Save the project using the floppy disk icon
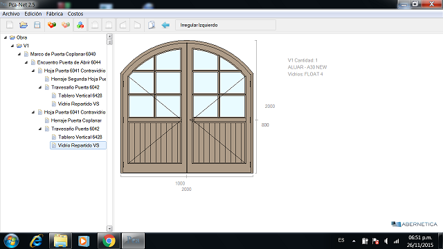Screen dimensions: 443x249 point(37,25)
